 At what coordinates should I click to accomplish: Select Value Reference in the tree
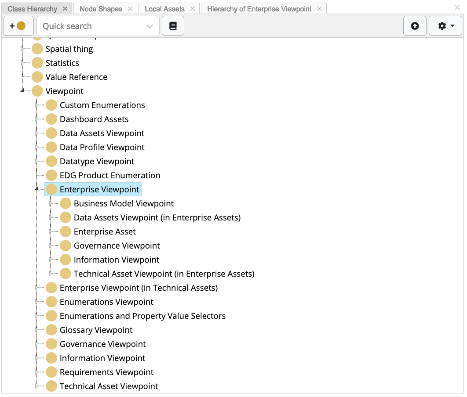point(76,77)
